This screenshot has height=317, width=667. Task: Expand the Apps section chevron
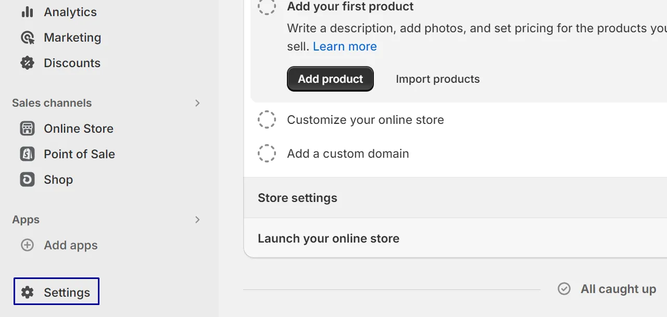tap(197, 220)
